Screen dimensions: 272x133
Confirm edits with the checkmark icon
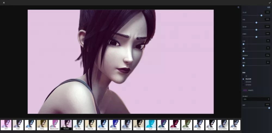pos(270,3)
